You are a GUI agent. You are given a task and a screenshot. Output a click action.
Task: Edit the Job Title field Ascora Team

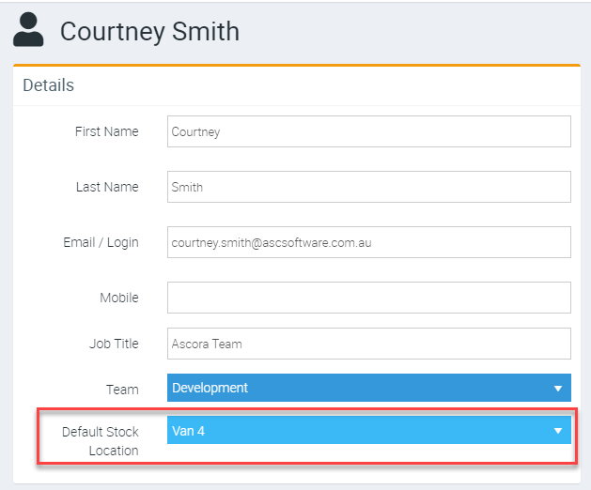[368, 344]
